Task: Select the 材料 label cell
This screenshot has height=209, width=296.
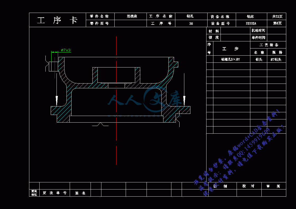Action: 214,31
